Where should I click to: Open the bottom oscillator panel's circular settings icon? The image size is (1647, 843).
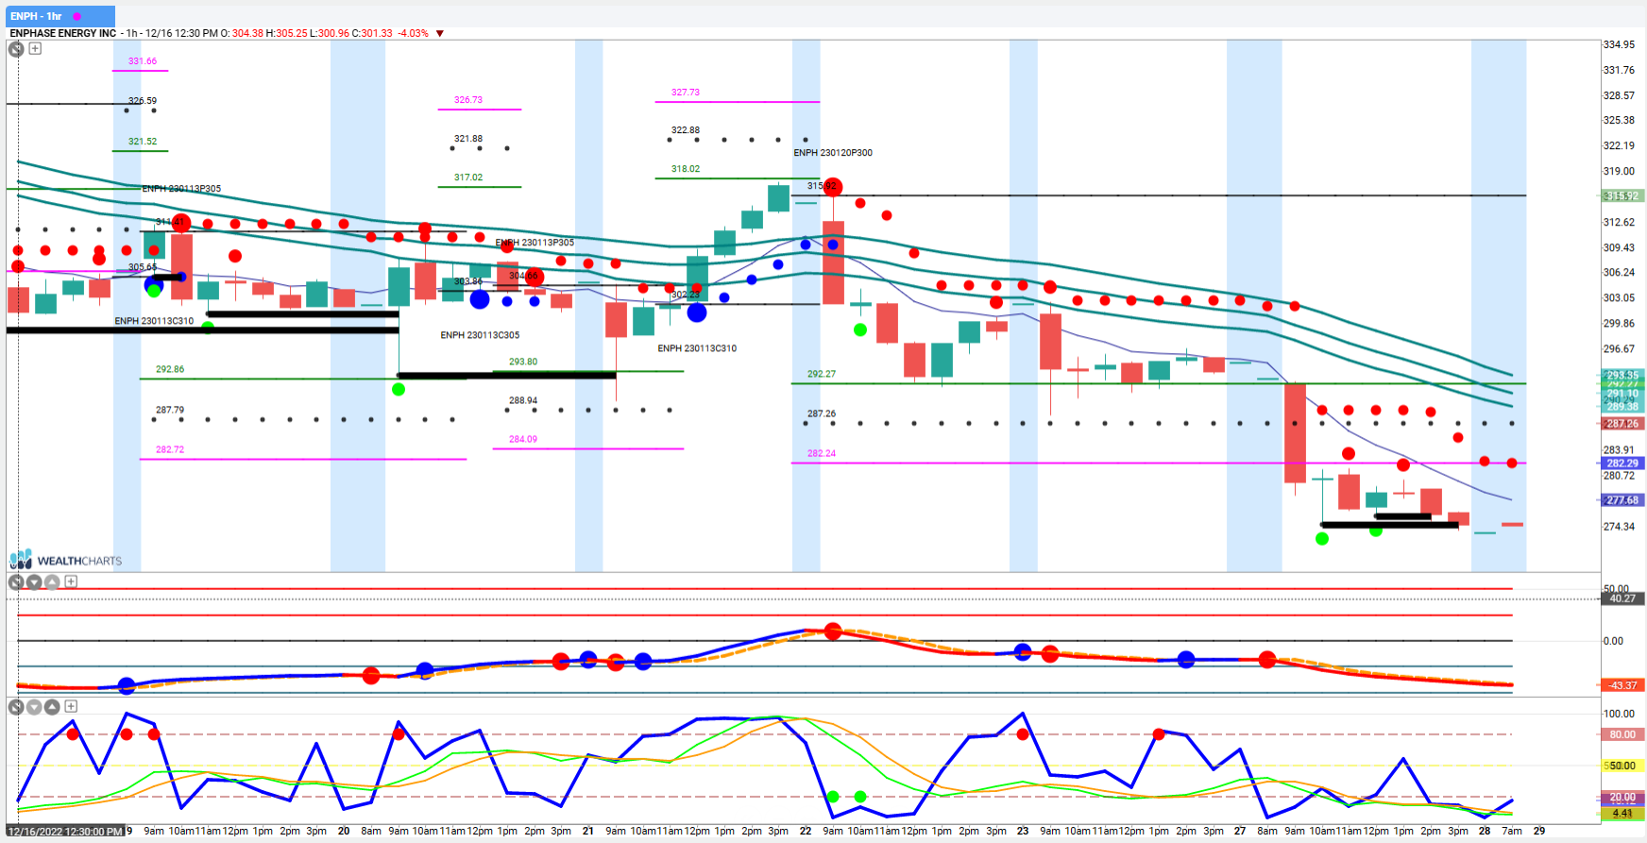16,707
